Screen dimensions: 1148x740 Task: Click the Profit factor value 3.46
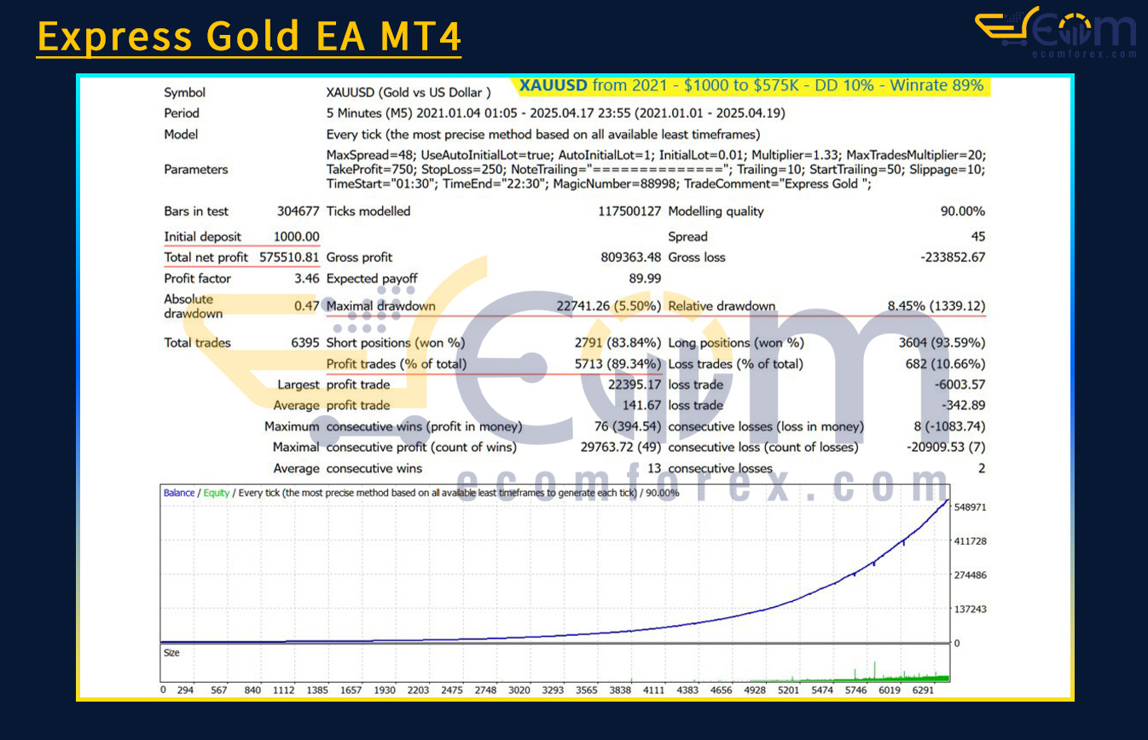(x=308, y=279)
